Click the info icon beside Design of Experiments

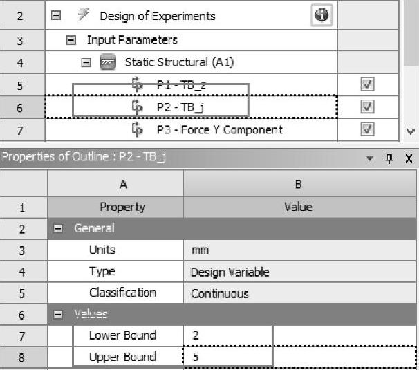[321, 15]
